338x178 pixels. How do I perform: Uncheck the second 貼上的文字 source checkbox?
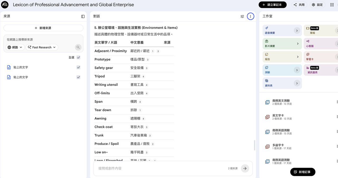click(78, 77)
